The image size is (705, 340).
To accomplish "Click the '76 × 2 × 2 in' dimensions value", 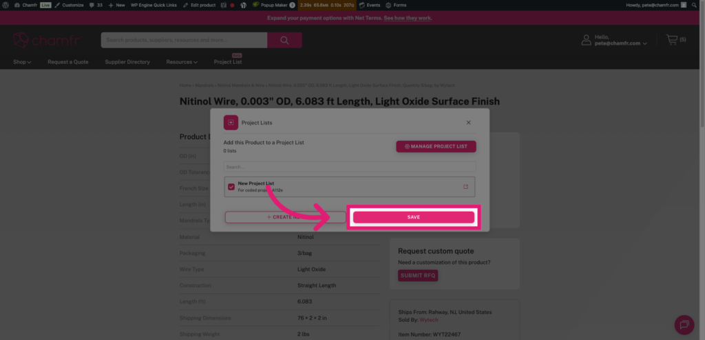I will 312,318.
